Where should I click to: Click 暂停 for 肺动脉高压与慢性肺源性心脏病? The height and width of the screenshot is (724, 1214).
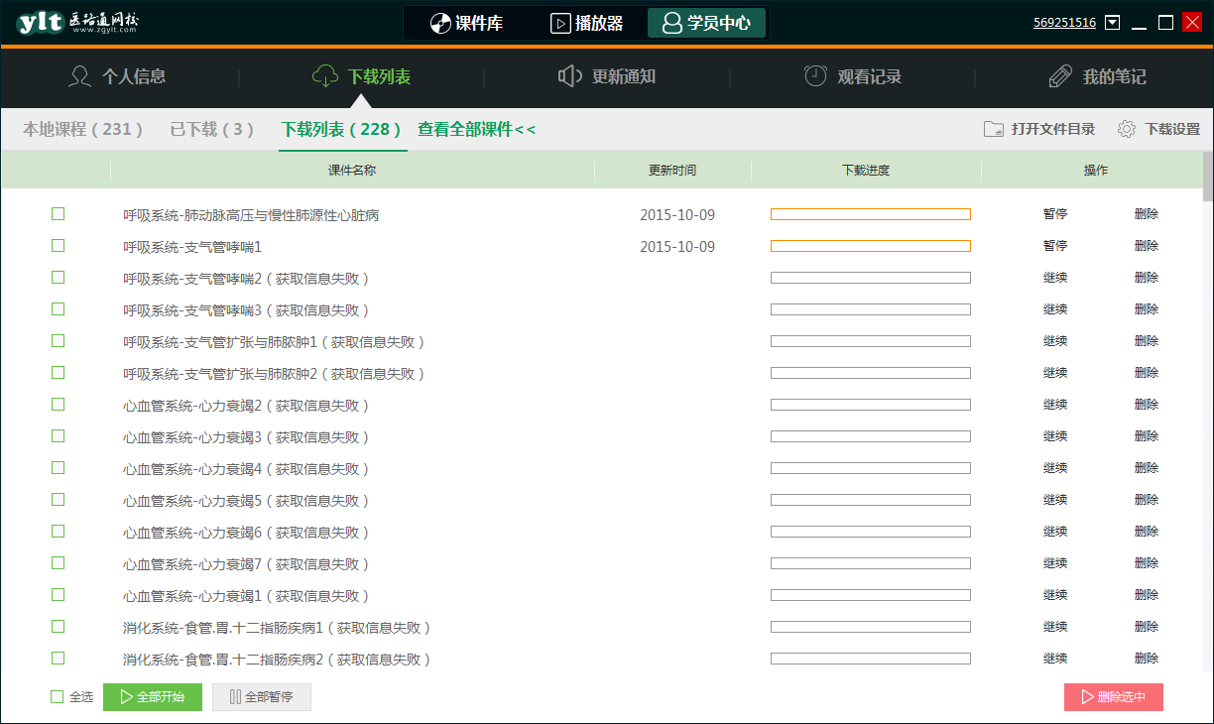point(1055,214)
